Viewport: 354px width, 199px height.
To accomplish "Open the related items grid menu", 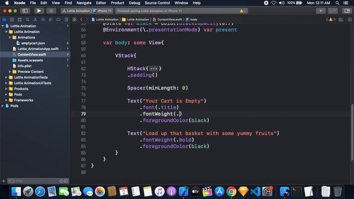I will click(x=74, y=20).
